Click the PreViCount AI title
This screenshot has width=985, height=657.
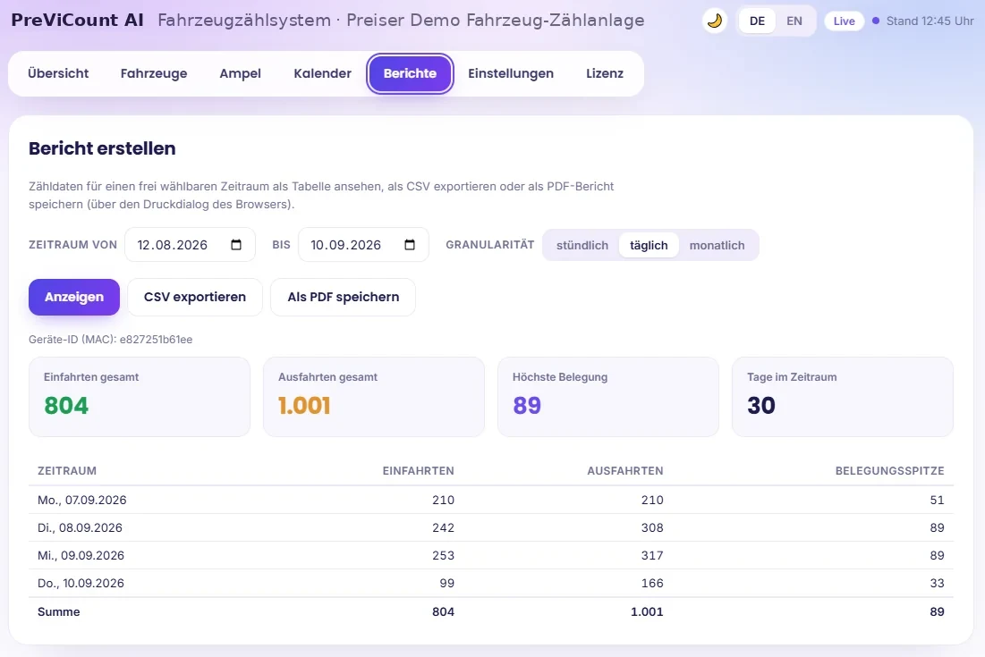[77, 20]
